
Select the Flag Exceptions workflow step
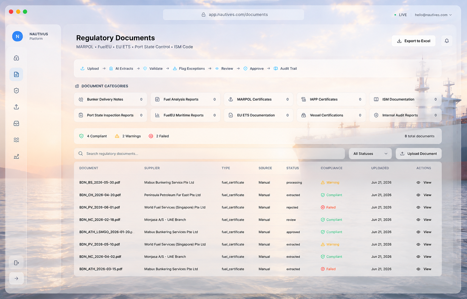[189, 68]
